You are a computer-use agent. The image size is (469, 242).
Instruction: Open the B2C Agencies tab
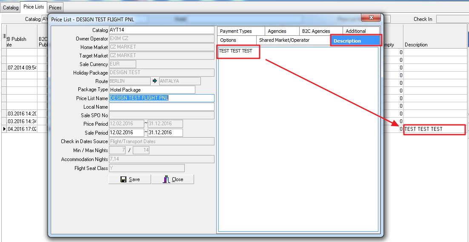[316, 31]
